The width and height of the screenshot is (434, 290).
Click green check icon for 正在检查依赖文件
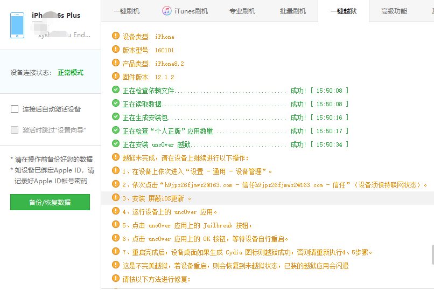[x=116, y=89]
